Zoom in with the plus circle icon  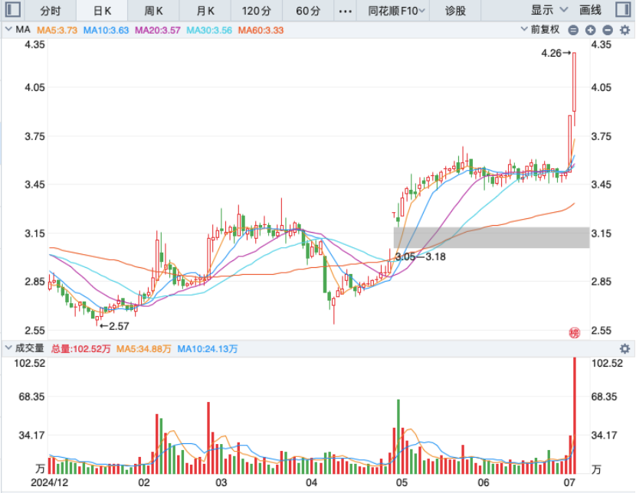click(591, 30)
